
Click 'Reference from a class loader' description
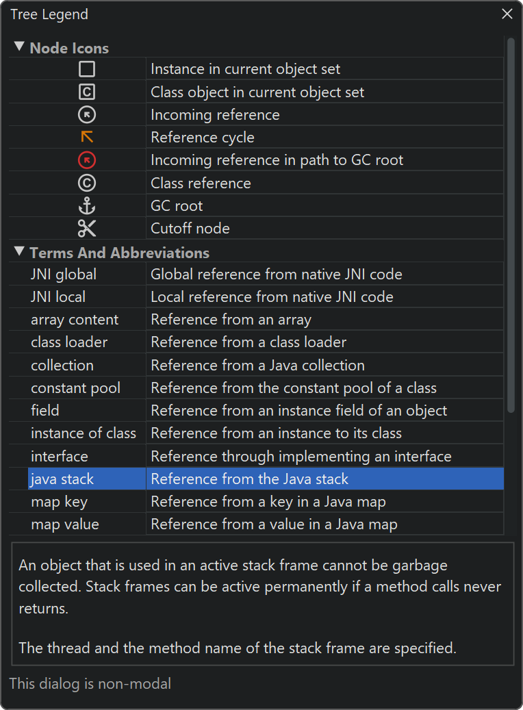pyautogui.click(x=248, y=342)
